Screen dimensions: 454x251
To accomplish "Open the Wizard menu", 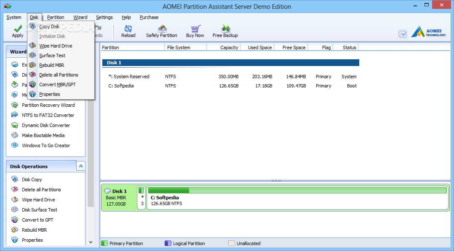I will click(x=80, y=17).
